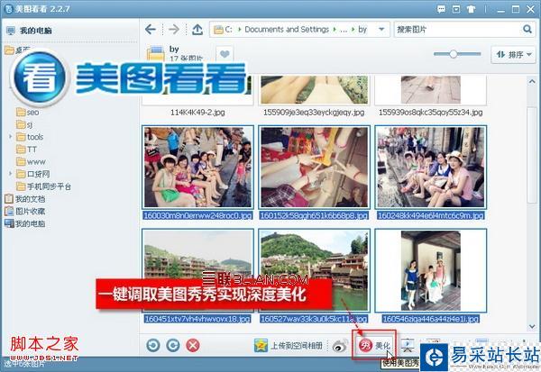Open the sort (排序) dropdown
541x372 pixels.
514,54
